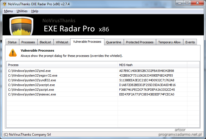The height and width of the screenshot is (139, 206).
Task: Open the Help menu
Action: pos(35,11)
